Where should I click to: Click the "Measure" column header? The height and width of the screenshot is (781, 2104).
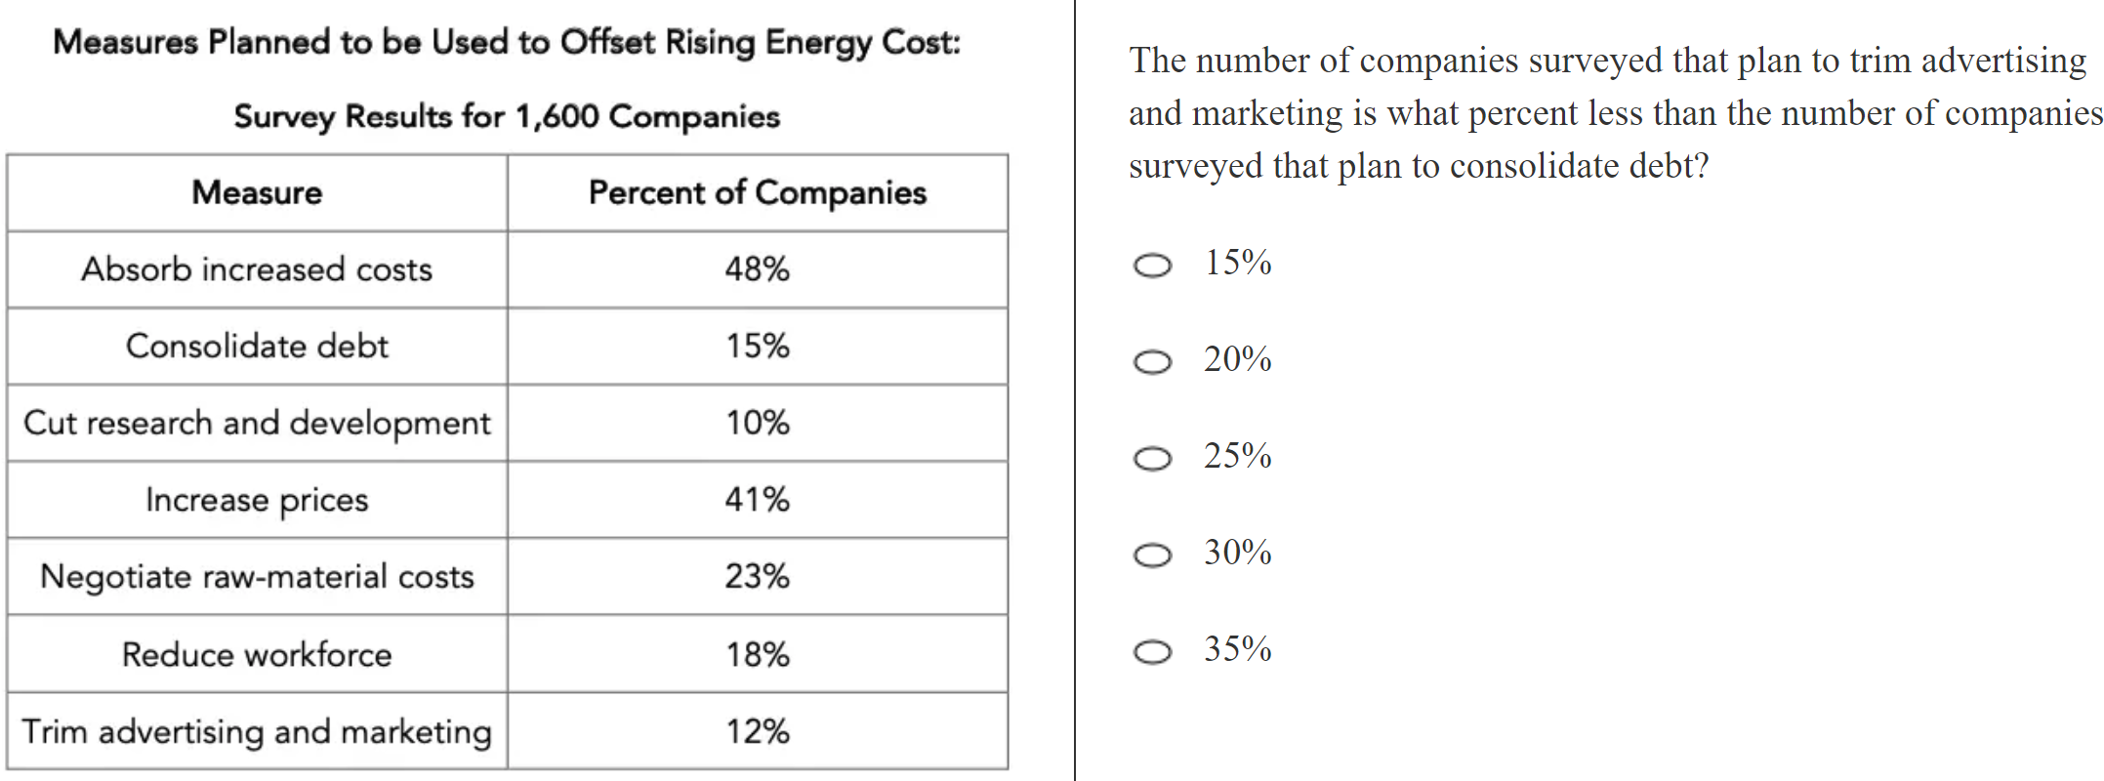coord(257,193)
